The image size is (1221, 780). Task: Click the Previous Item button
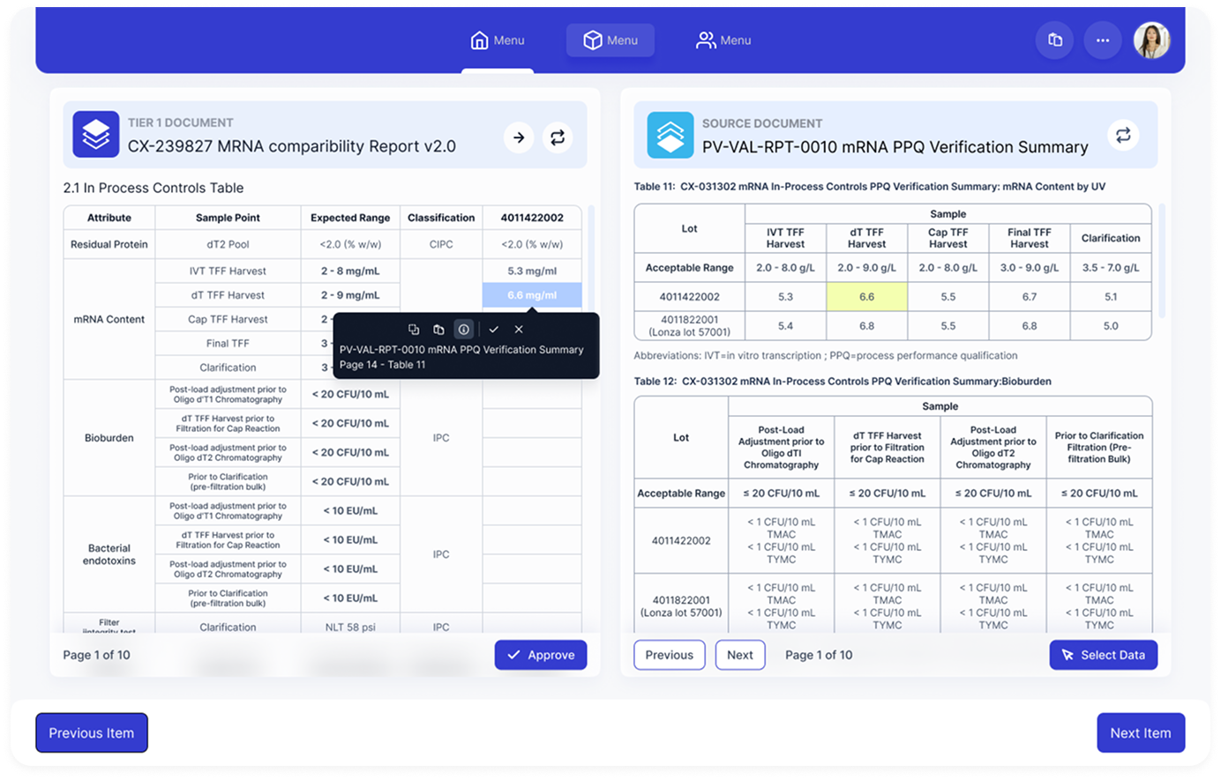pyautogui.click(x=92, y=733)
